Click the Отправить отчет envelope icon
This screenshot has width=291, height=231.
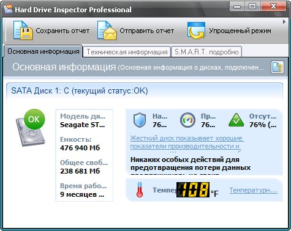[x=107, y=31]
